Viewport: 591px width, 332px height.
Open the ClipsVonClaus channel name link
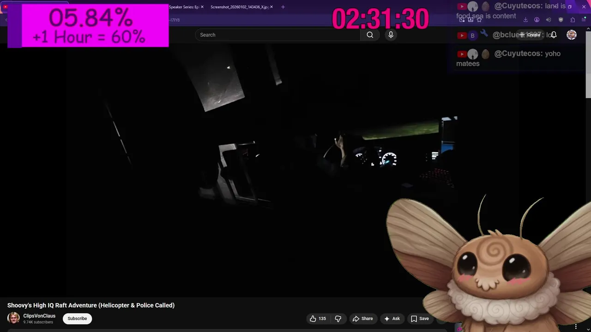tap(39, 316)
